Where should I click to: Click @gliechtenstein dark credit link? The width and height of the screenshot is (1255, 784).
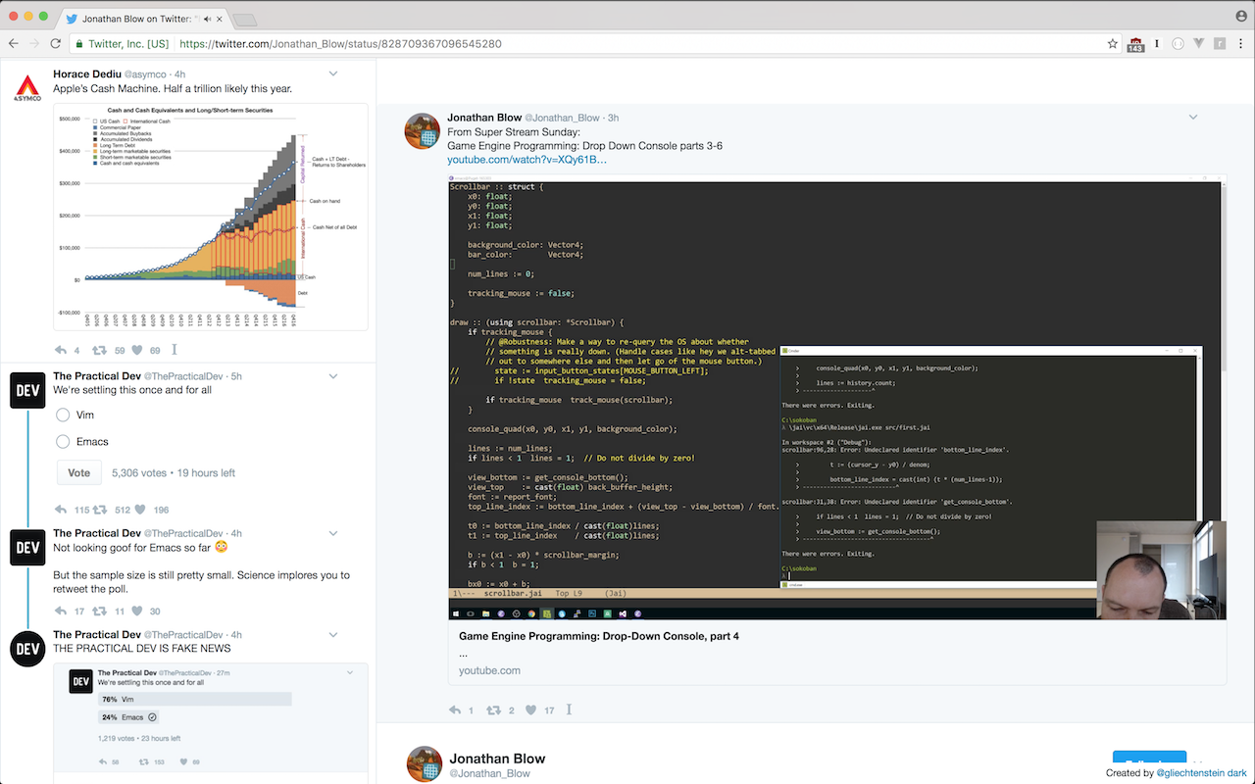point(1201,773)
